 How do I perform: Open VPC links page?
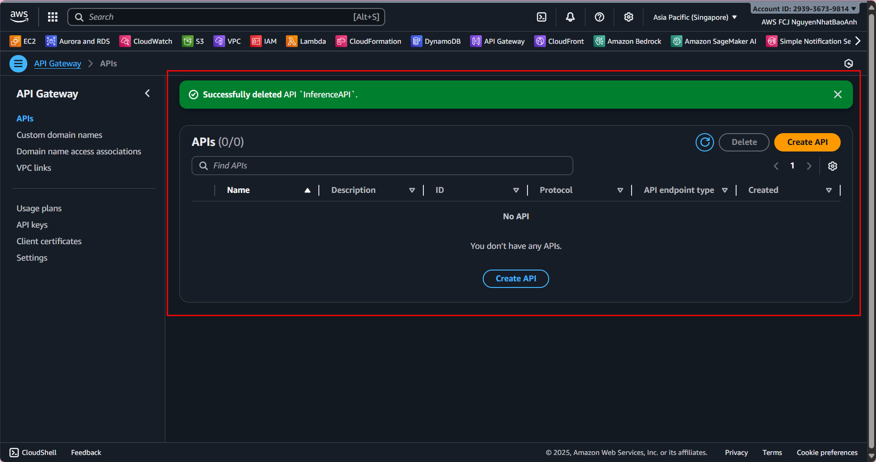(34, 168)
